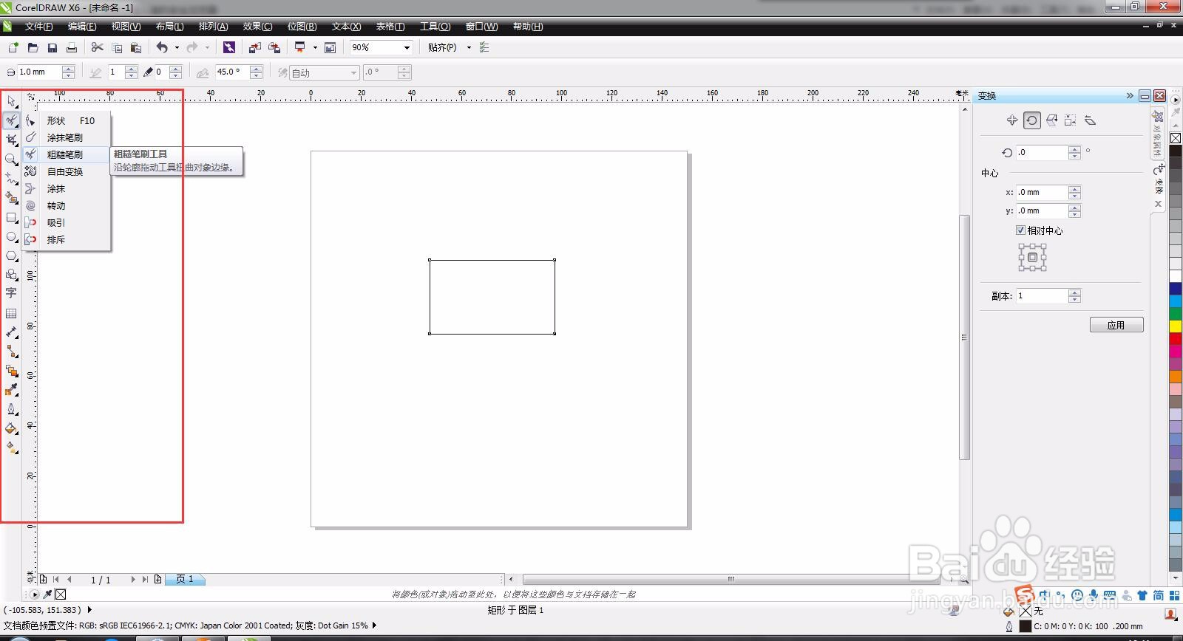Viewport: 1183px width, 641px height.
Task: Select the Eyedropper tool in toolbox
Action: pos(11,390)
